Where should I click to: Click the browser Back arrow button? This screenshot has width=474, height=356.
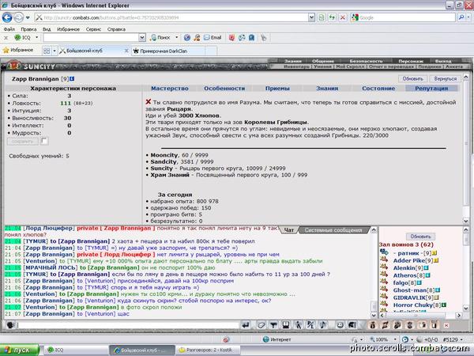(7, 17)
